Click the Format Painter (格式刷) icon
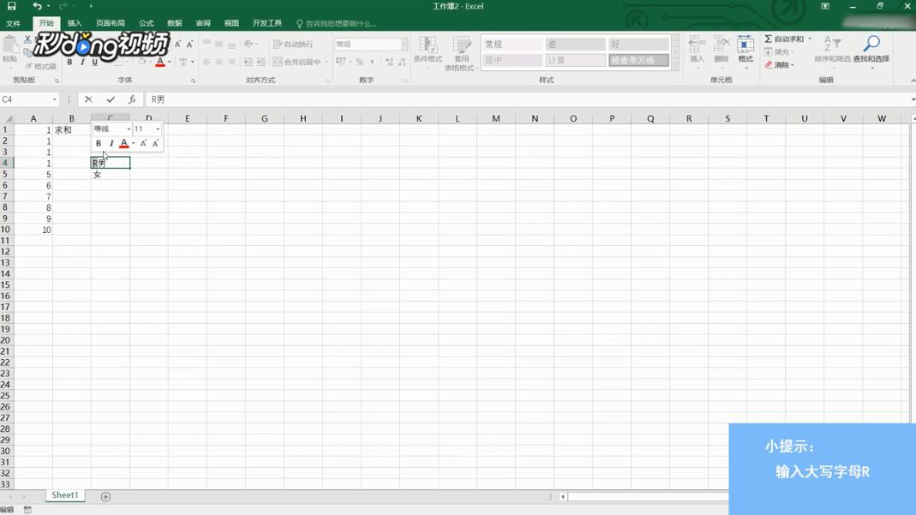Screen dimensions: 916x515 coord(41,66)
